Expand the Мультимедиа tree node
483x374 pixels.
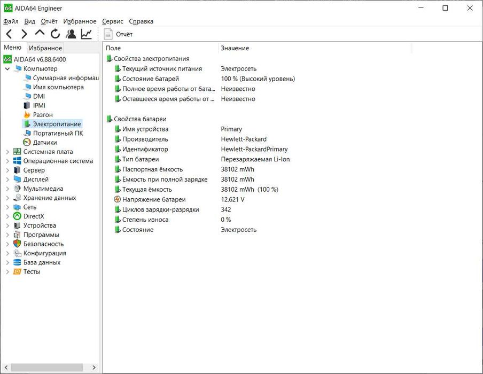(x=7, y=189)
